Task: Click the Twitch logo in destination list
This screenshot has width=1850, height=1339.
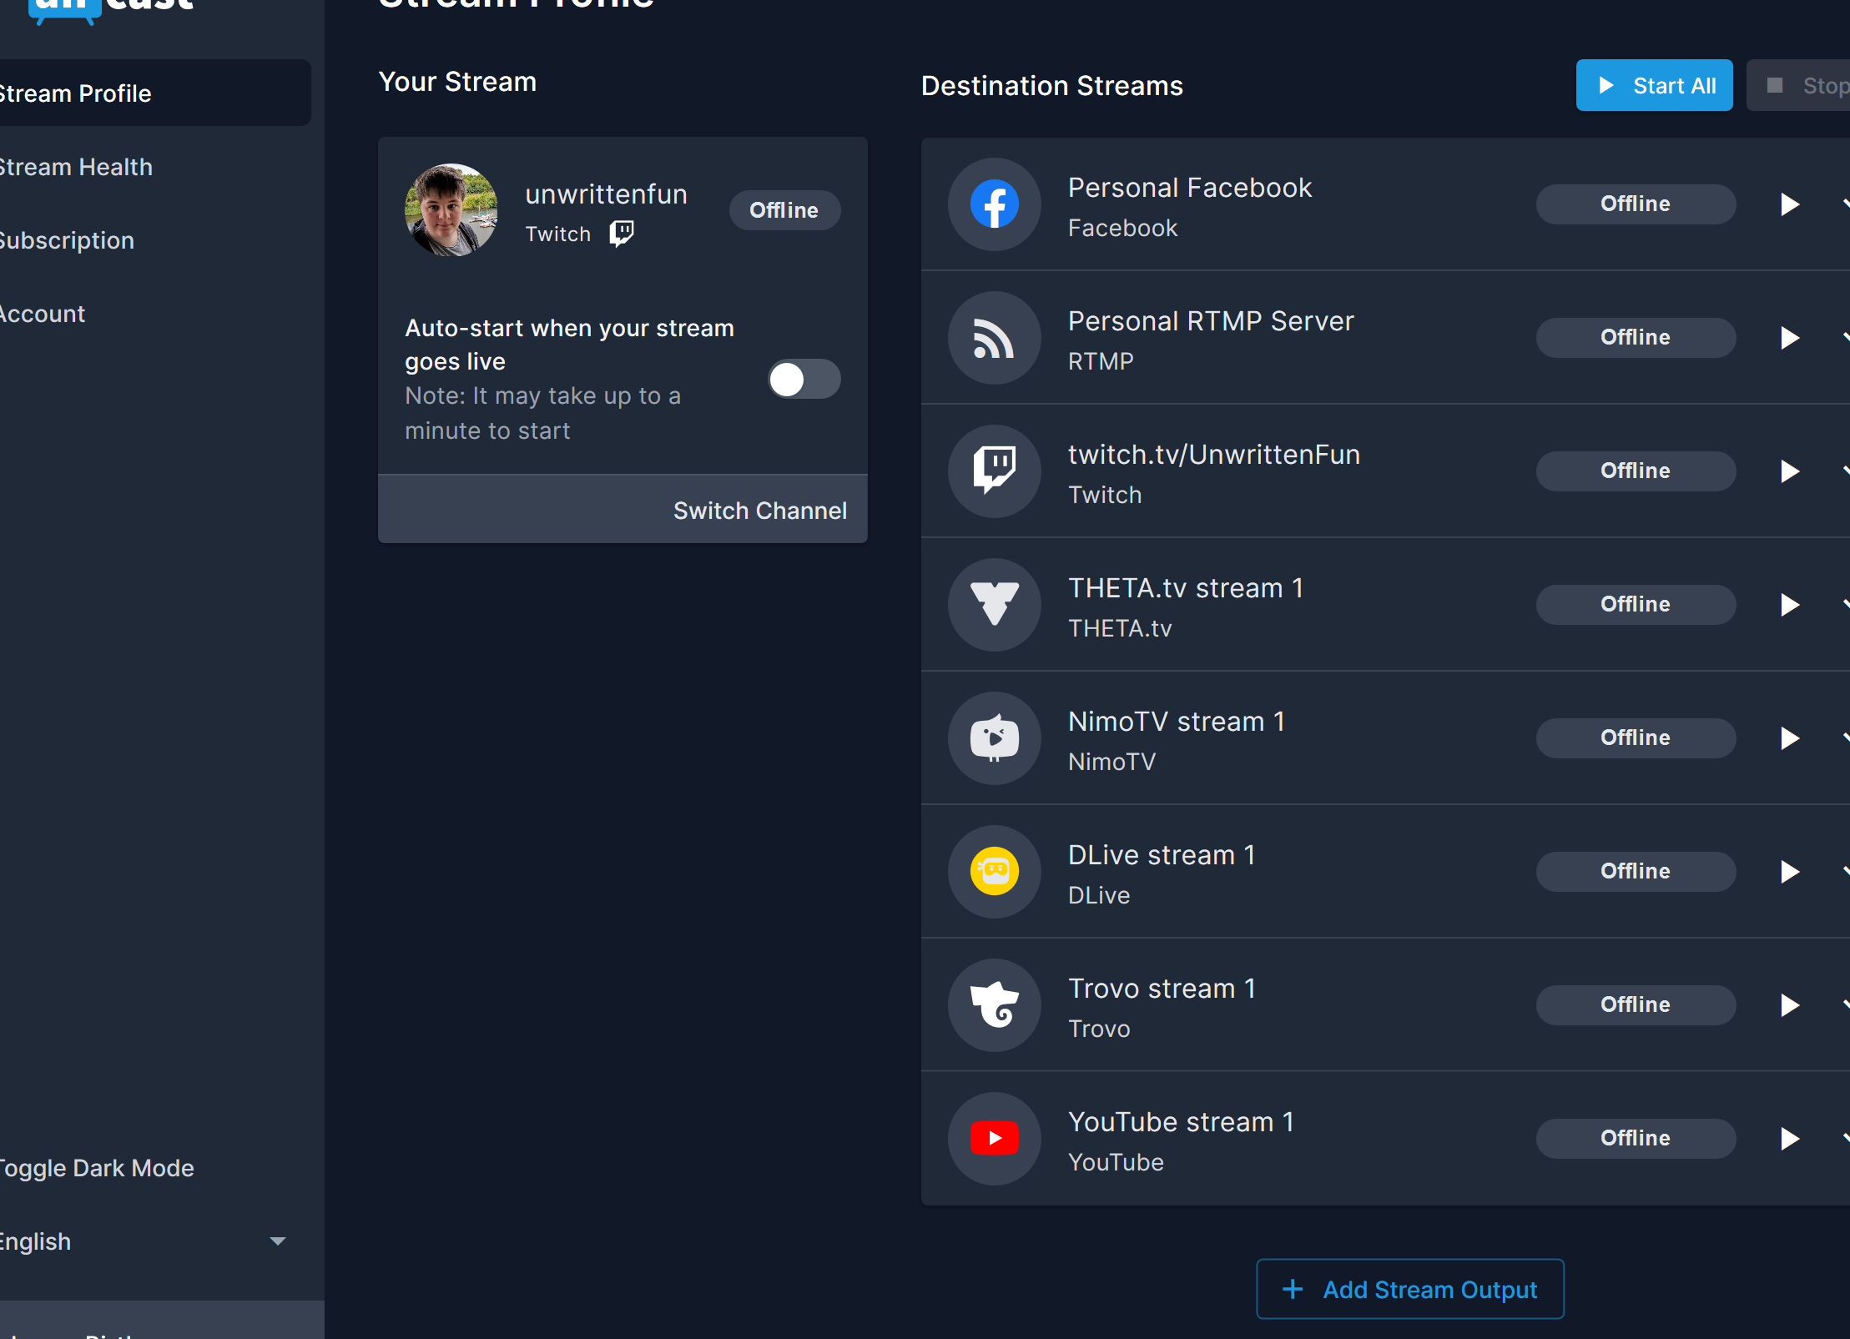Action: pos(994,471)
